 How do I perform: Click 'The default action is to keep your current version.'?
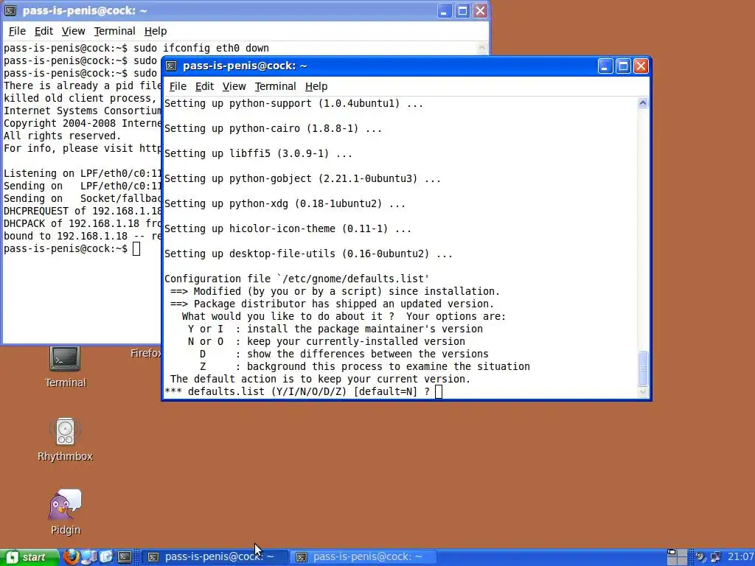click(320, 379)
